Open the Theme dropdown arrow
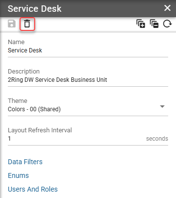 (162, 106)
